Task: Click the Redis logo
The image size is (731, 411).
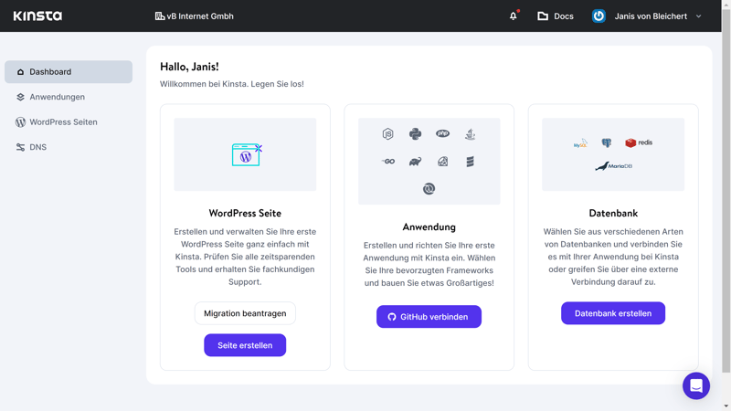Action: [639, 142]
